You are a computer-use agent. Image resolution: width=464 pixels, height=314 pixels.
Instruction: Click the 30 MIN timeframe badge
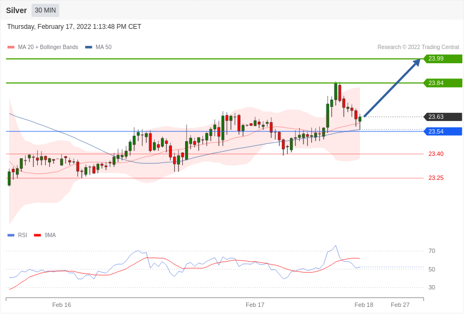pyautogui.click(x=45, y=10)
